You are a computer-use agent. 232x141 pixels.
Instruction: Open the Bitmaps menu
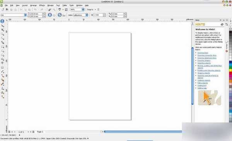point(50,5)
